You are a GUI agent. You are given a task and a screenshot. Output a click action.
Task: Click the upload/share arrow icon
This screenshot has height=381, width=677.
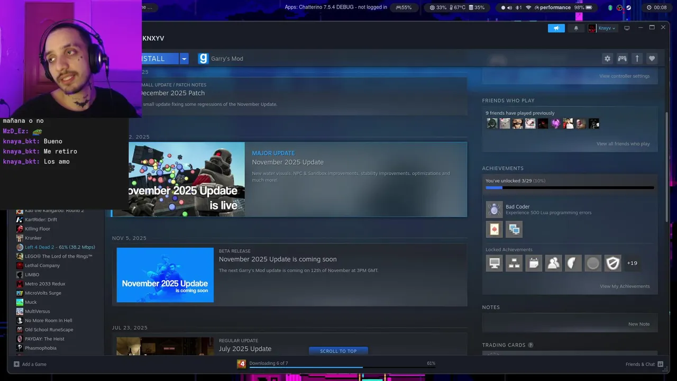[x=637, y=59]
